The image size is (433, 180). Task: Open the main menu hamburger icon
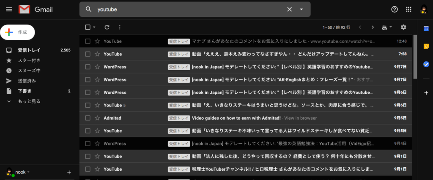(9, 9)
